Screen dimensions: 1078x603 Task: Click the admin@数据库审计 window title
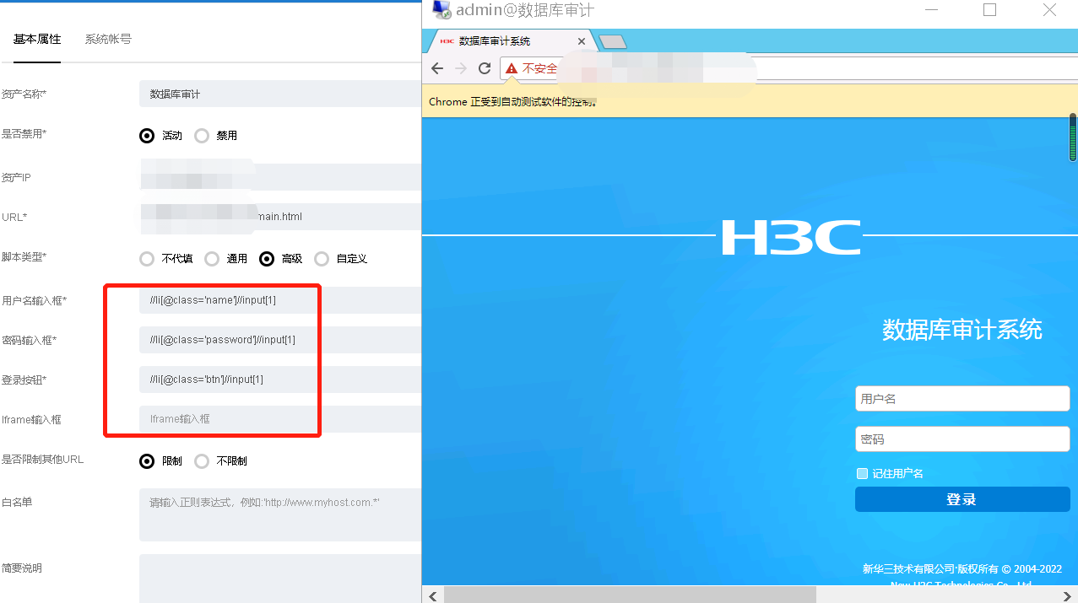525,10
